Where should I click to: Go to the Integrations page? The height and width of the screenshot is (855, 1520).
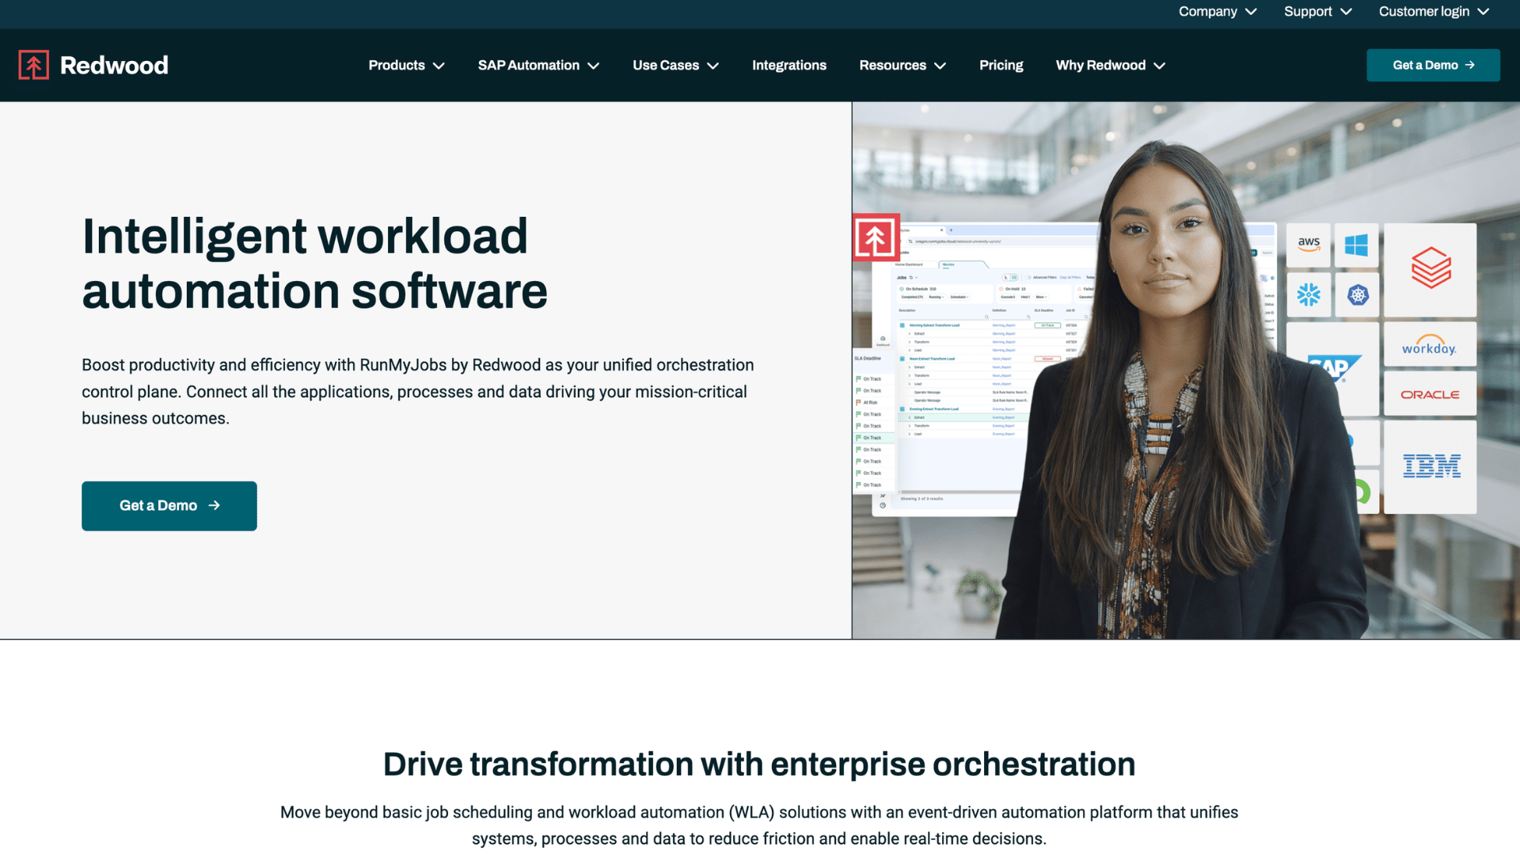[x=788, y=65]
